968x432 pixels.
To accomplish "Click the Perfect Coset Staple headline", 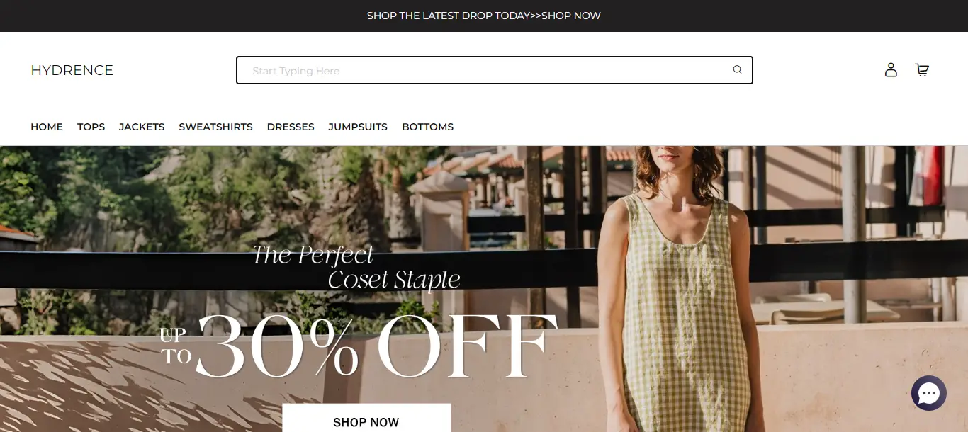I will coord(356,268).
